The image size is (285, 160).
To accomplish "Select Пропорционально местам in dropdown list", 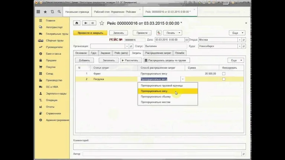I will pyautogui.click(x=155, y=102).
